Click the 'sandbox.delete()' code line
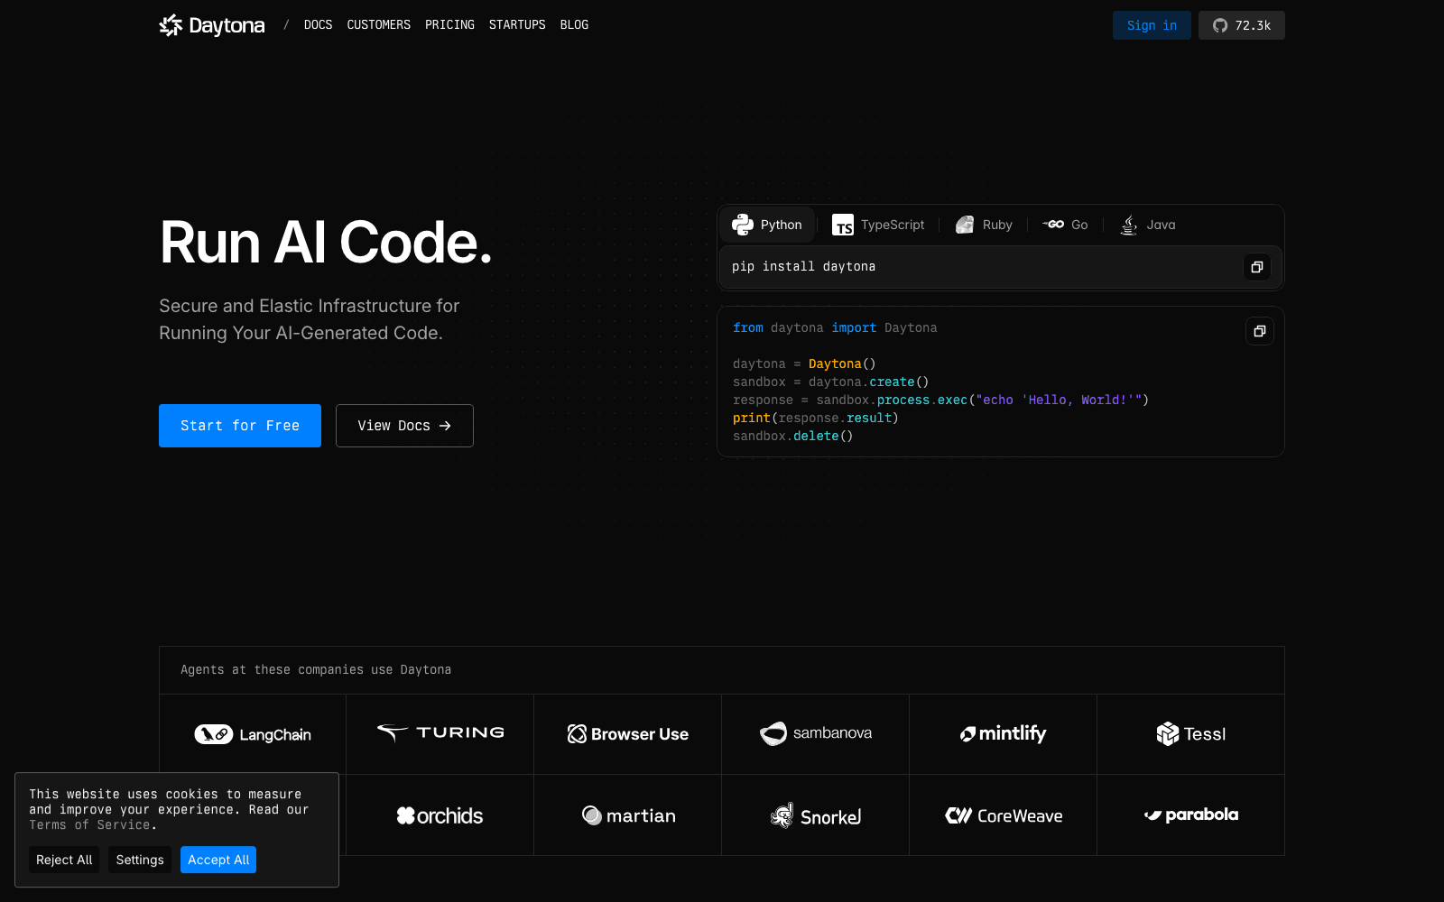This screenshot has height=902, width=1444. 793,436
